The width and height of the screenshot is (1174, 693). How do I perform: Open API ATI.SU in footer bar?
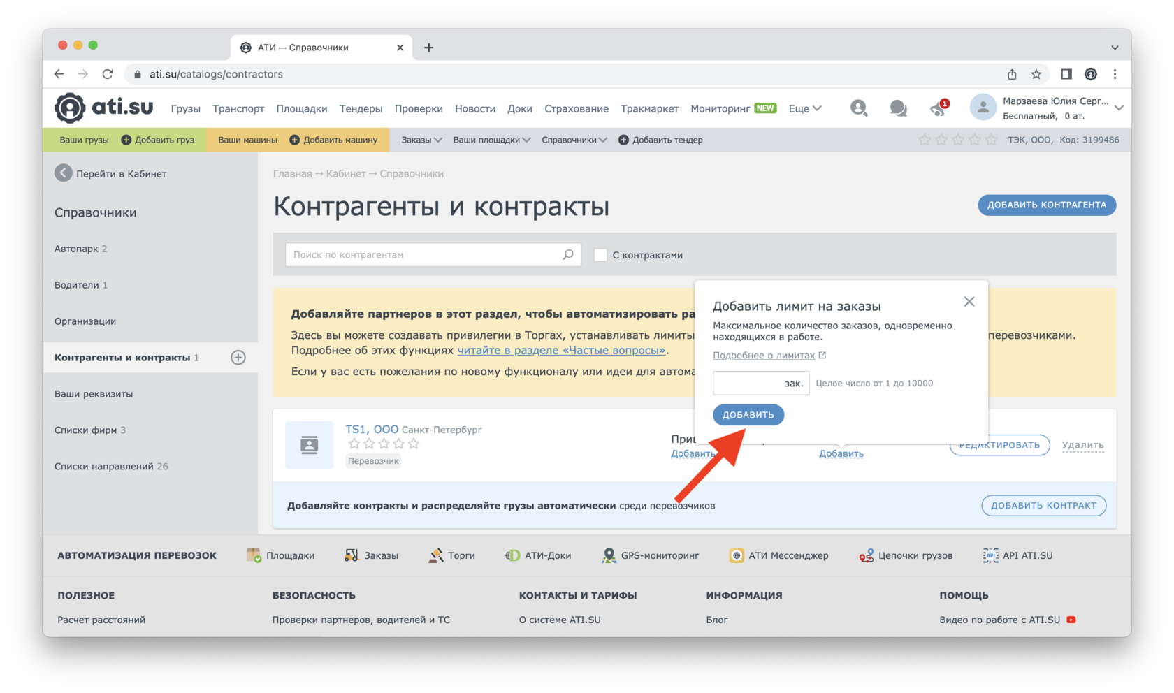tap(1017, 555)
